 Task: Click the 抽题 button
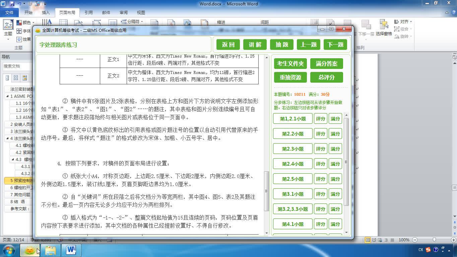click(282, 45)
